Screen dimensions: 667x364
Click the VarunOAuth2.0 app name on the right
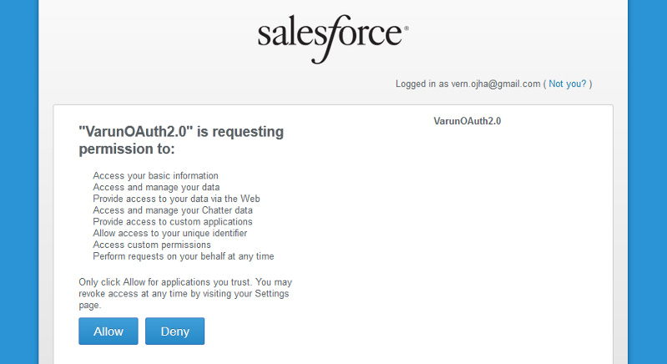(467, 121)
